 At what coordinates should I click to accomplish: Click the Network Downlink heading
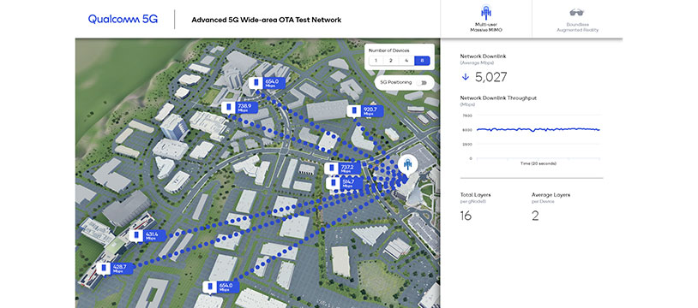point(483,56)
